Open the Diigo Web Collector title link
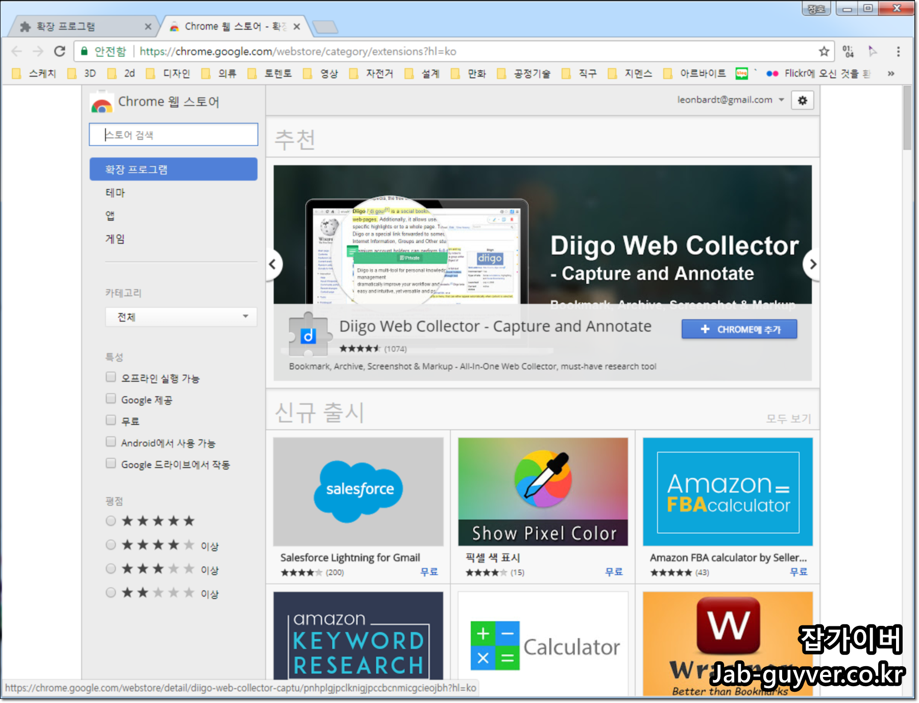The image size is (919, 703). click(x=495, y=326)
